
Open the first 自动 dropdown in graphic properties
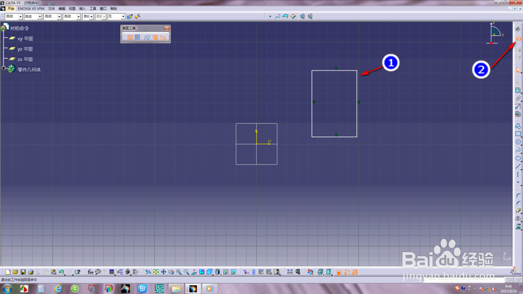pyautogui.click(x=14, y=16)
